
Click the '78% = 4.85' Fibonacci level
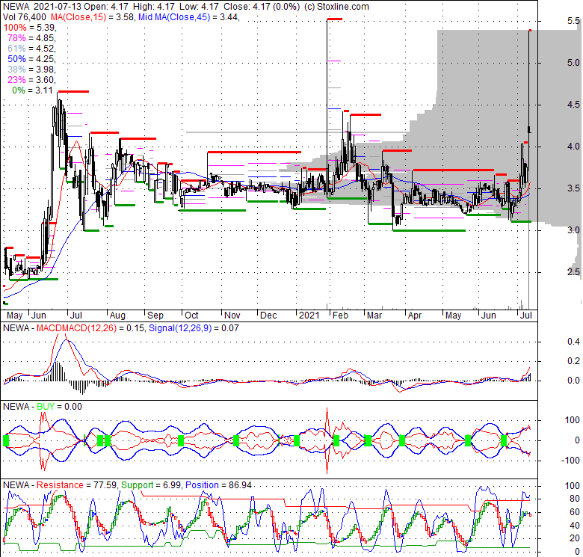pyautogui.click(x=31, y=38)
